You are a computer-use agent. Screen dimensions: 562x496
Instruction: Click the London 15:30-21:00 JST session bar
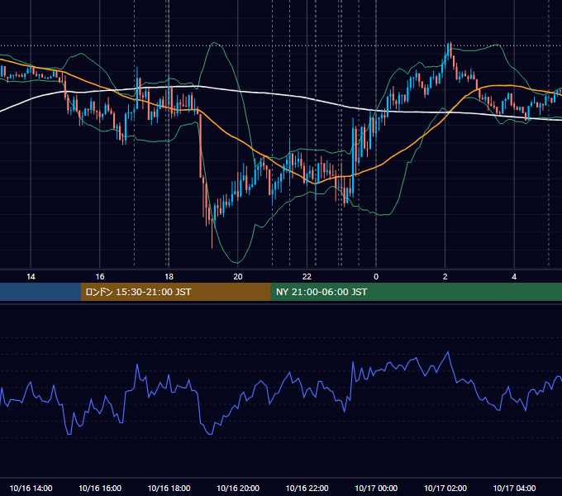175,292
